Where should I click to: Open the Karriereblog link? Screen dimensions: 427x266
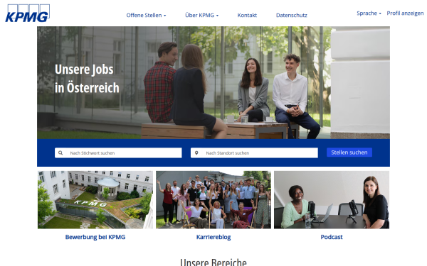pos(213,237)
